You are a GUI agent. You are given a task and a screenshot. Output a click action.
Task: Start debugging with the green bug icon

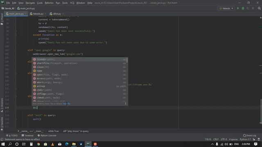(243, 8)
